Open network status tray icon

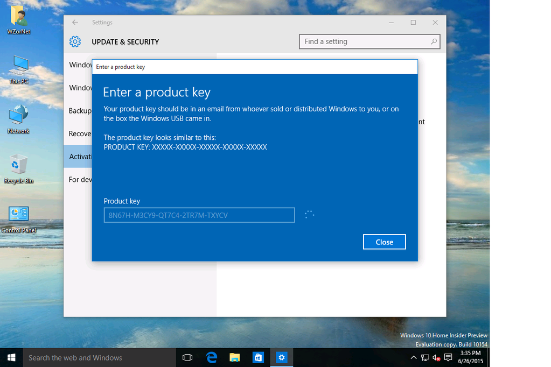[425, 357]
